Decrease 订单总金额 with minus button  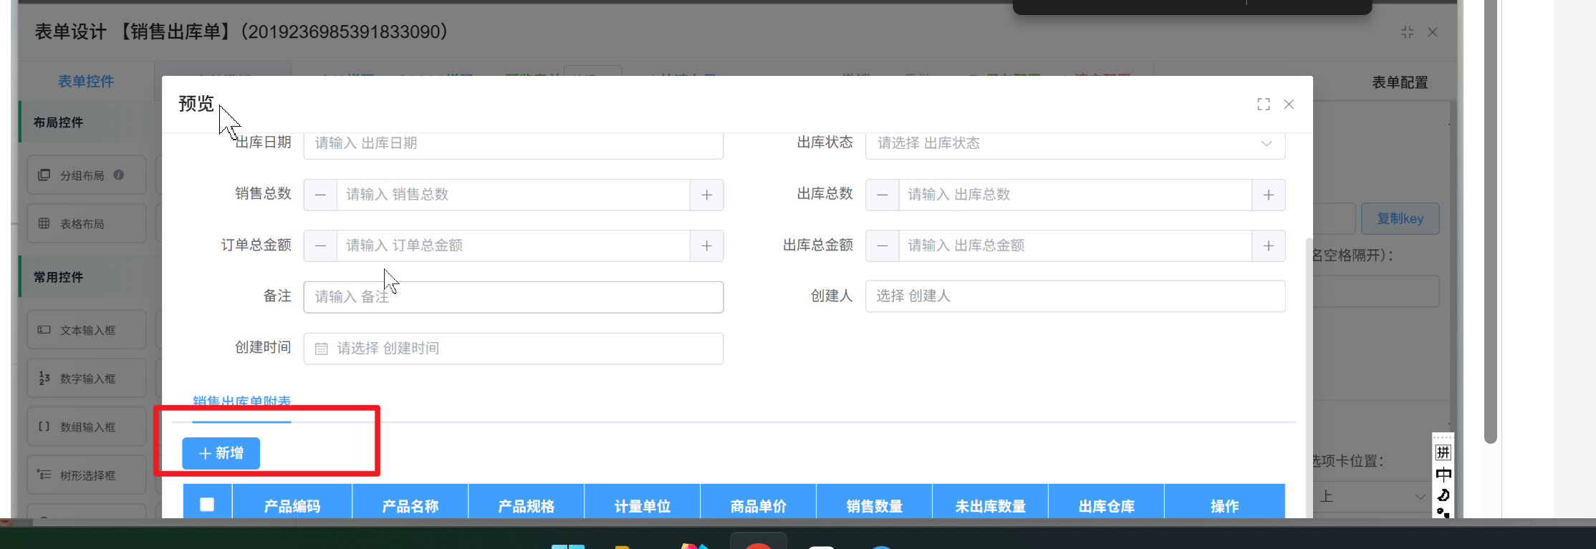click(320, 246)
